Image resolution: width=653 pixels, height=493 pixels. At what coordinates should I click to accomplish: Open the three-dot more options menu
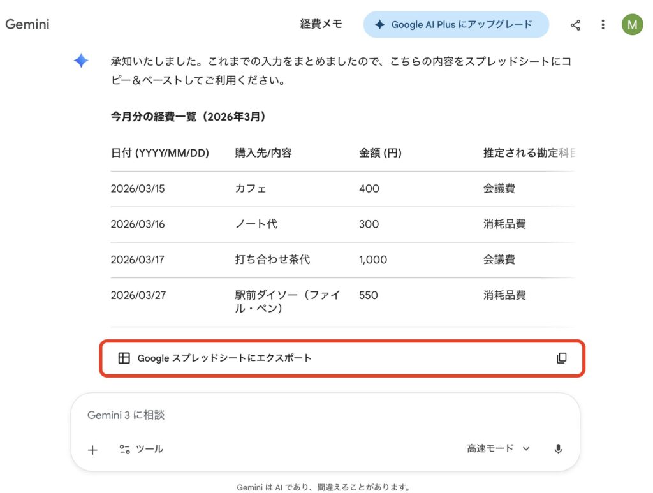click(603, 25)
